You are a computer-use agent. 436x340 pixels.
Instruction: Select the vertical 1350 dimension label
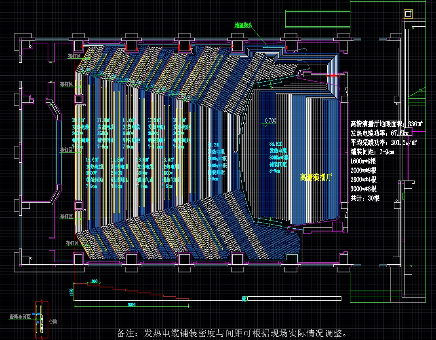72,292
